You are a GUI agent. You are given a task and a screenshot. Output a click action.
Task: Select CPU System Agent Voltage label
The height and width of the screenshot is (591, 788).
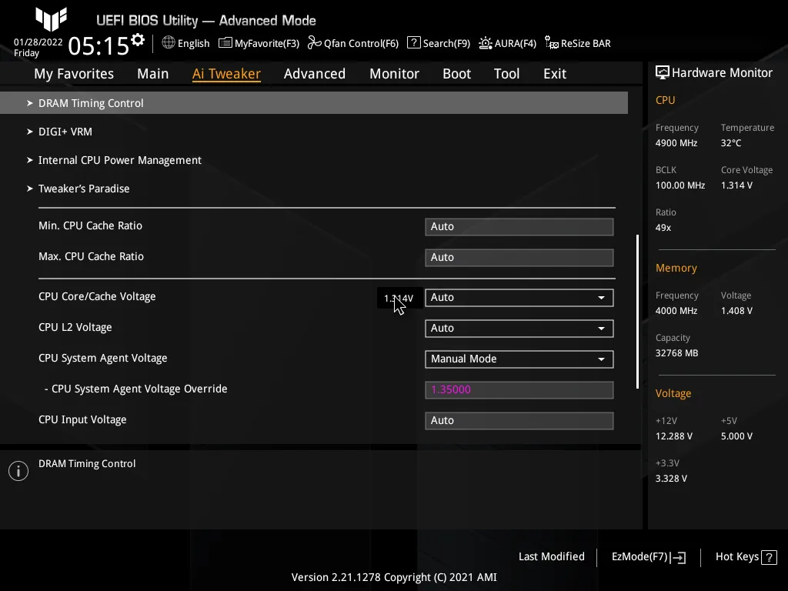(x=103, y=359)
